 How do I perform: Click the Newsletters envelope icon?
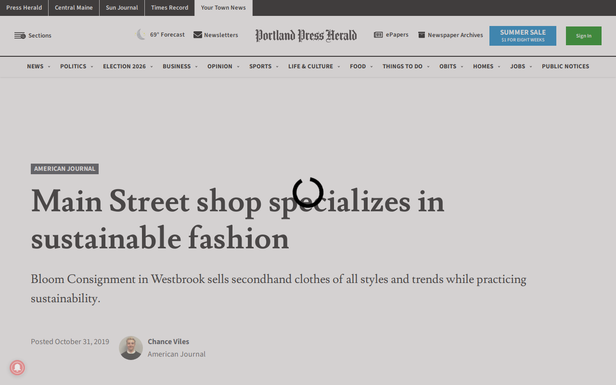(198, 35)
